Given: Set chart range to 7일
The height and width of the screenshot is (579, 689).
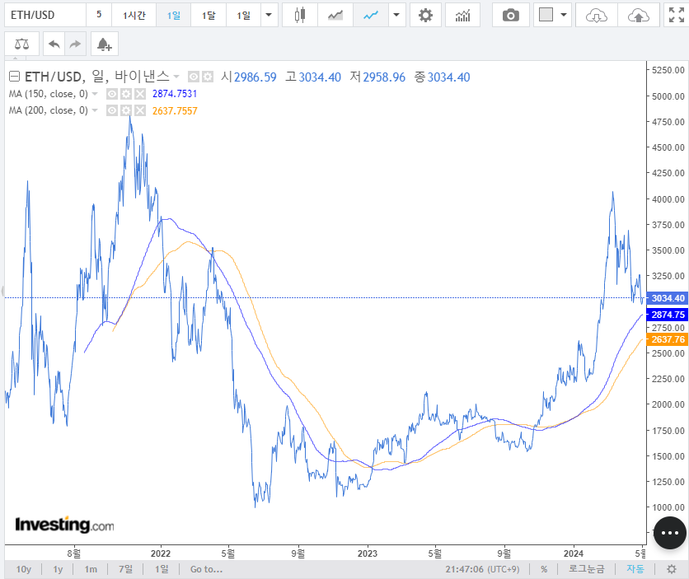Looking at the screenshot, I should click(x=125, y=569).
